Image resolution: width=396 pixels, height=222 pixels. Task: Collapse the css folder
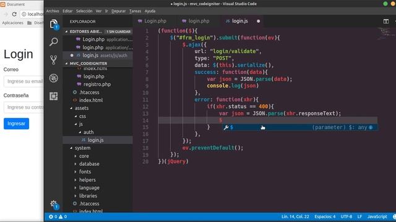pyautogui.click(x=75, y=117)
